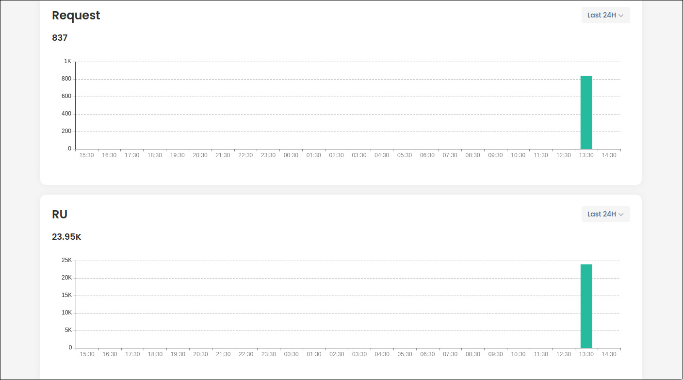Click the 800 gridline label on the Request chart
The width and height of the screenshot is (683, 380).
pos(66,79)
